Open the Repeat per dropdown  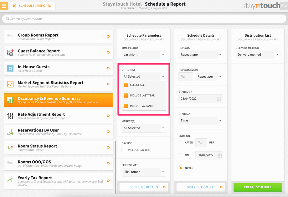209,77
